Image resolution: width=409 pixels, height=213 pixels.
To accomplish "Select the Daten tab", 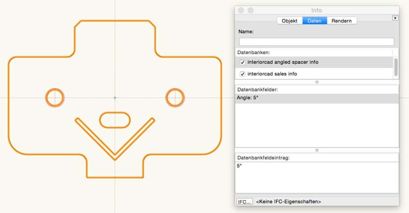I will tap(314, 21).
